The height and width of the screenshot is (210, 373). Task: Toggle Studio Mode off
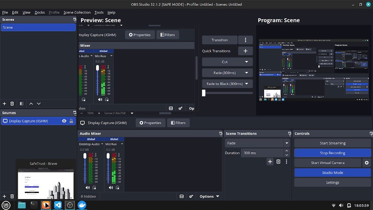[x=333, y=173]
